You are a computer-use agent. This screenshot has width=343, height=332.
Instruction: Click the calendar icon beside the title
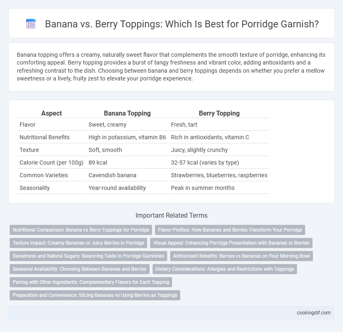coord(31,24)
